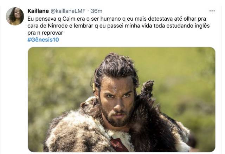This screenshot has width=225, height=154.
Task: Open the #Gênesis10 hashtag link
Action: [43, 40]
